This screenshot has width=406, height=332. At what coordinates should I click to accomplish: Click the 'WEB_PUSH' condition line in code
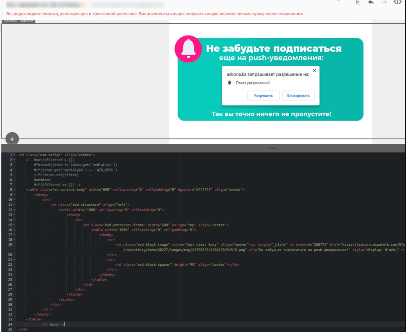pyautogui.click(x=75, y=170)
